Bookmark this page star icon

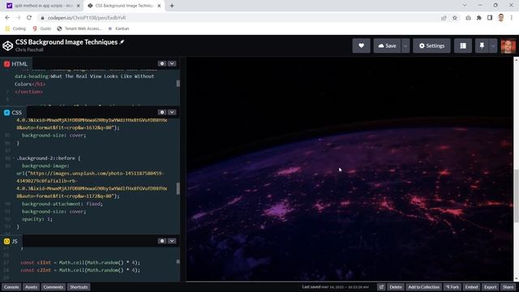(455, 18)
